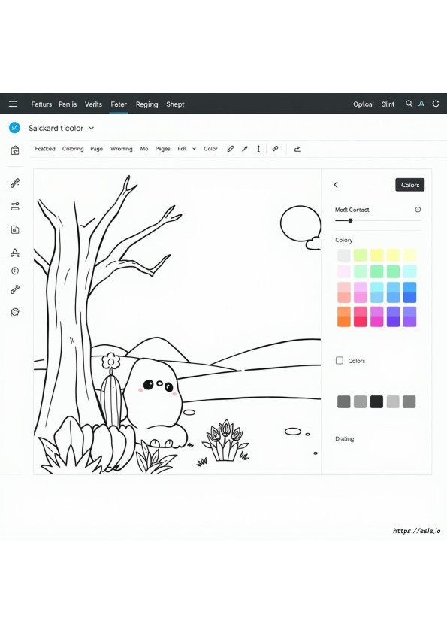
Task: Toggle the Colors checkbox
Action: pos(340,360)
